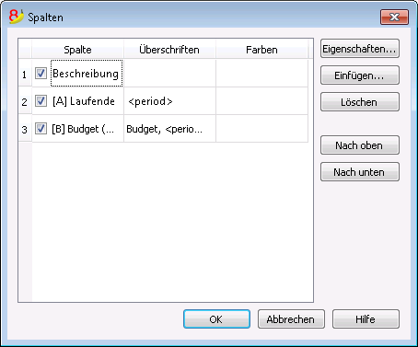Close the Spalten dialog window
Image resolution: width=418 pixels, height=347 pixels.
coord(394,17)
